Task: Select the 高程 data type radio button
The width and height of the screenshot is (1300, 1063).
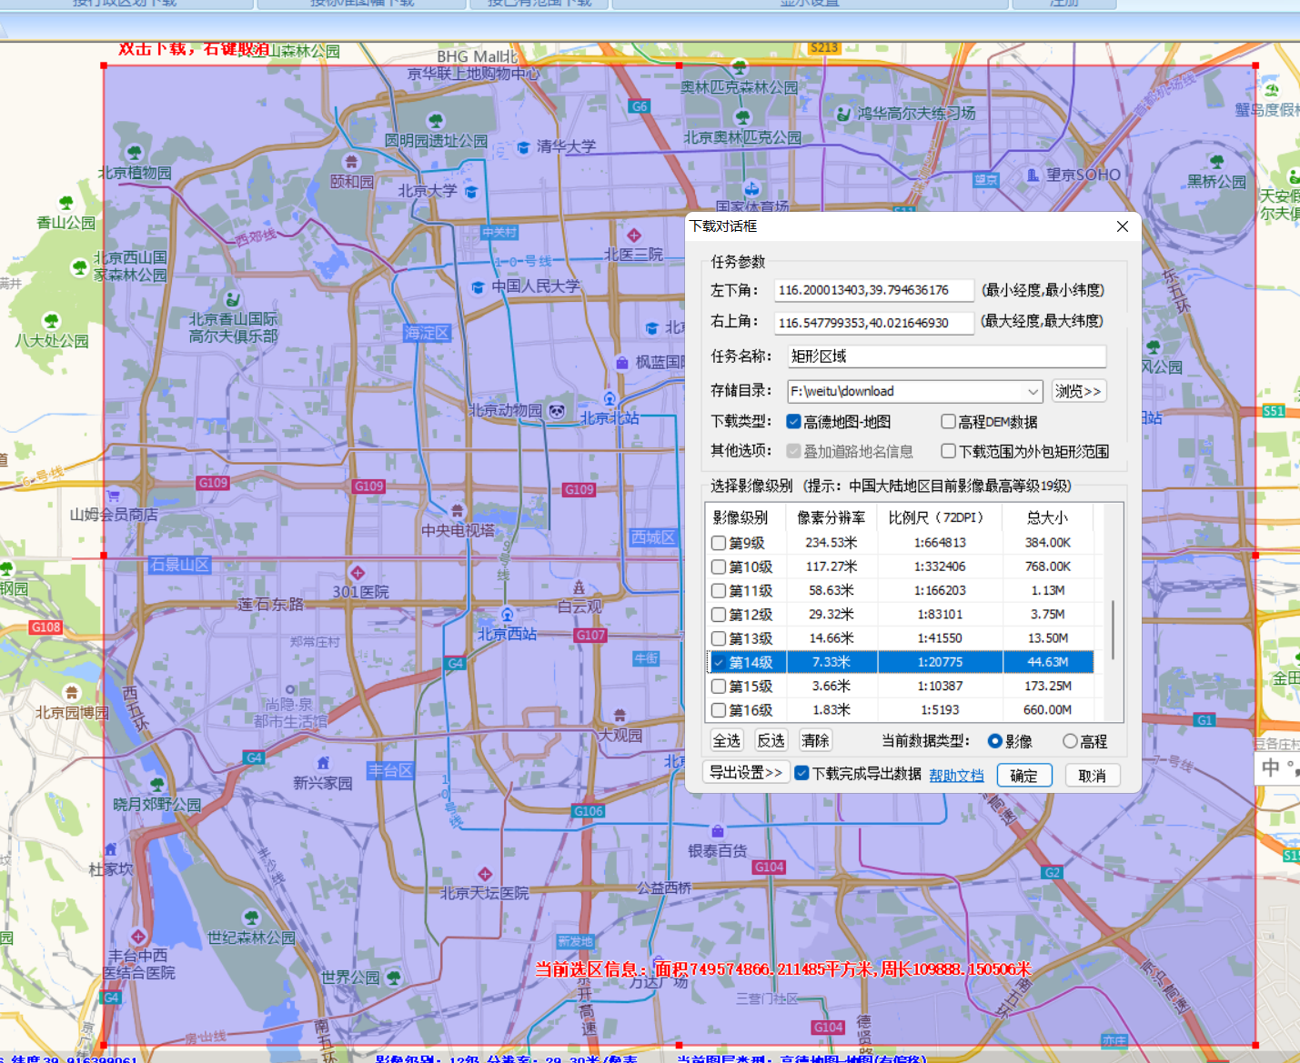Action: [x=1070, y=740]
